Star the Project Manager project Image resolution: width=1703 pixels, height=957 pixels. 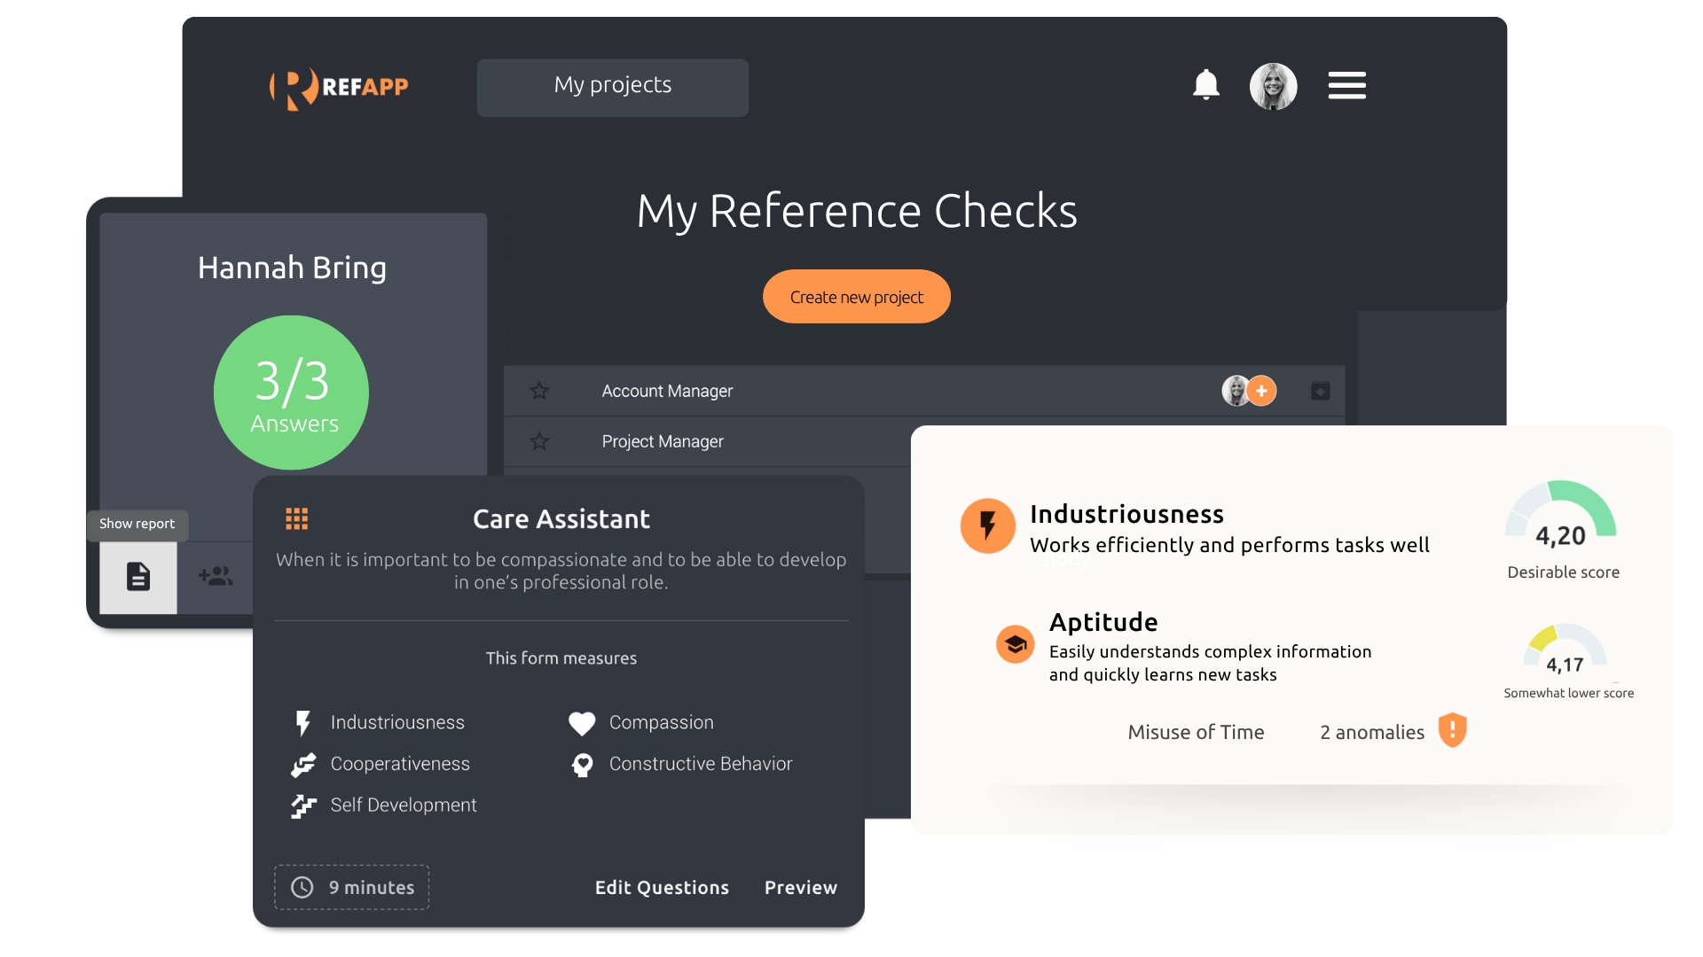(539, 441)
